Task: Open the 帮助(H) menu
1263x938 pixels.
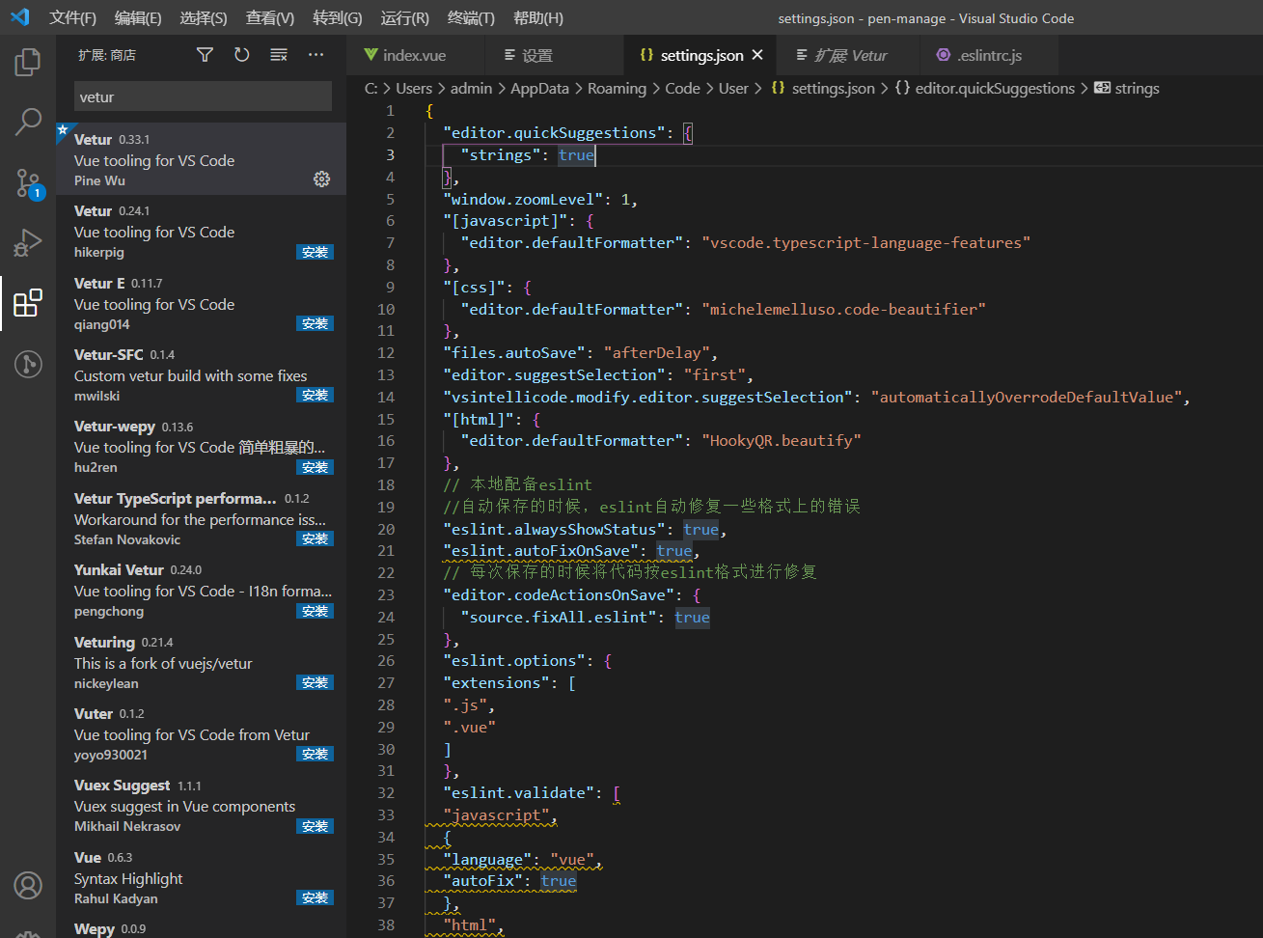Action: (x=538, y=18)
